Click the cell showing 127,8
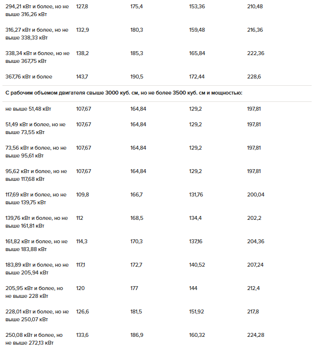Viewport: 318px width, 350px height. pos(82,7)
